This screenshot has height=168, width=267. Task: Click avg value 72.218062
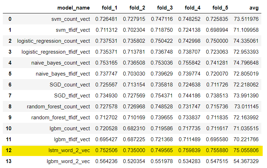(246, 85)
